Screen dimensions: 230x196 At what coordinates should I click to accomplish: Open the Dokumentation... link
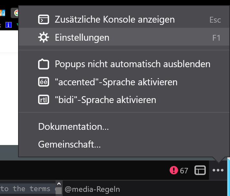(x=73, y=127)
